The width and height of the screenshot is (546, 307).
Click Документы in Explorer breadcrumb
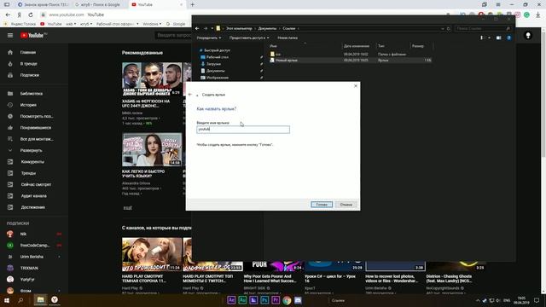coord(267,28)
